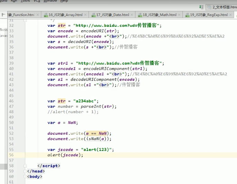Click the number variable on line 47
This screenshot has height=184, width=237.
click(65, 106)
